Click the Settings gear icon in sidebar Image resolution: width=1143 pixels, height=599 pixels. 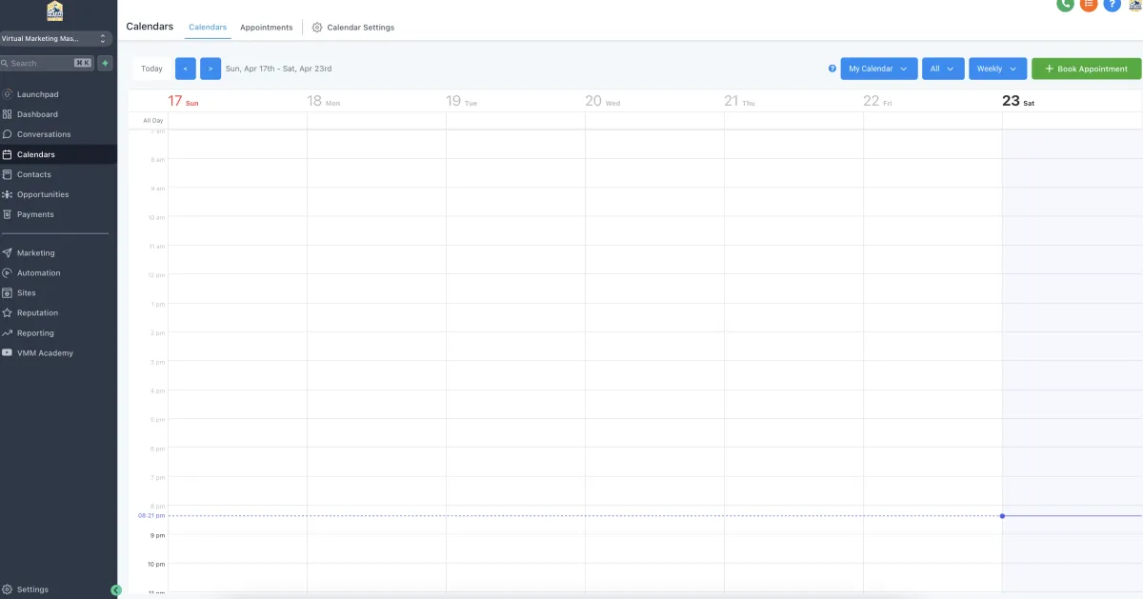(x=8, y=589)
